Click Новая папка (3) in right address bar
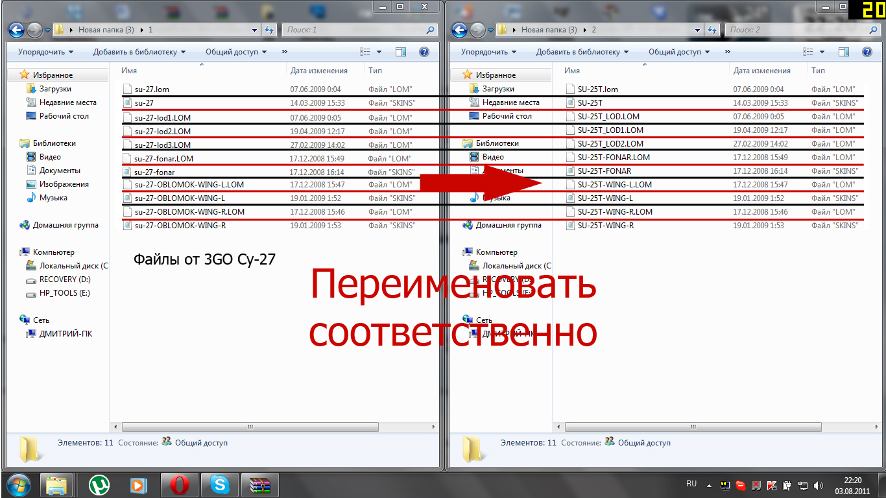The width and height of the screenshot is (886, 498). (x=549, y=30)
